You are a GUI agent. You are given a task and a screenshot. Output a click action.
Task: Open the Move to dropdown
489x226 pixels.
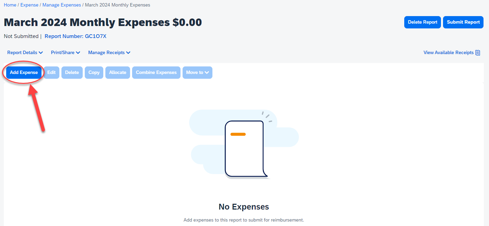click(x=197, y=73)
